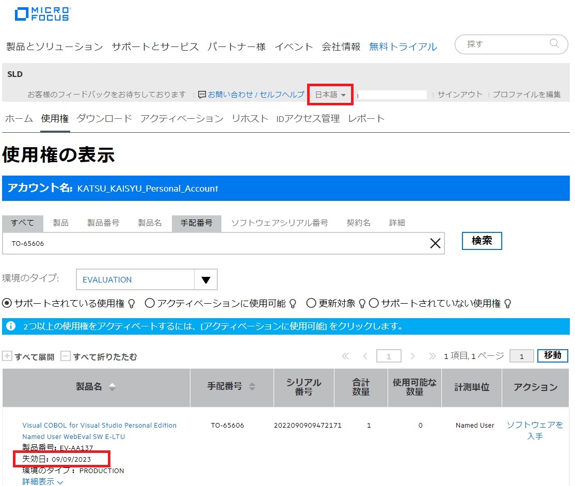The width and height of the screenshot is (575, 486).
Task: Click the serial number 2022090909472171 cell
Action: tap(308, 426)
